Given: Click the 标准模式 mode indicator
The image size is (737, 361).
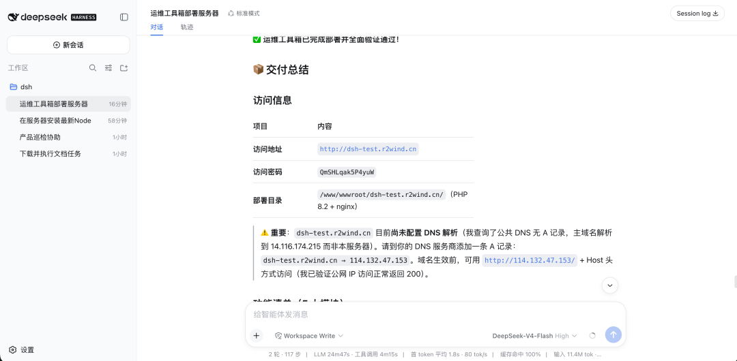Looking at the screenshot, I should click(244, 14).
